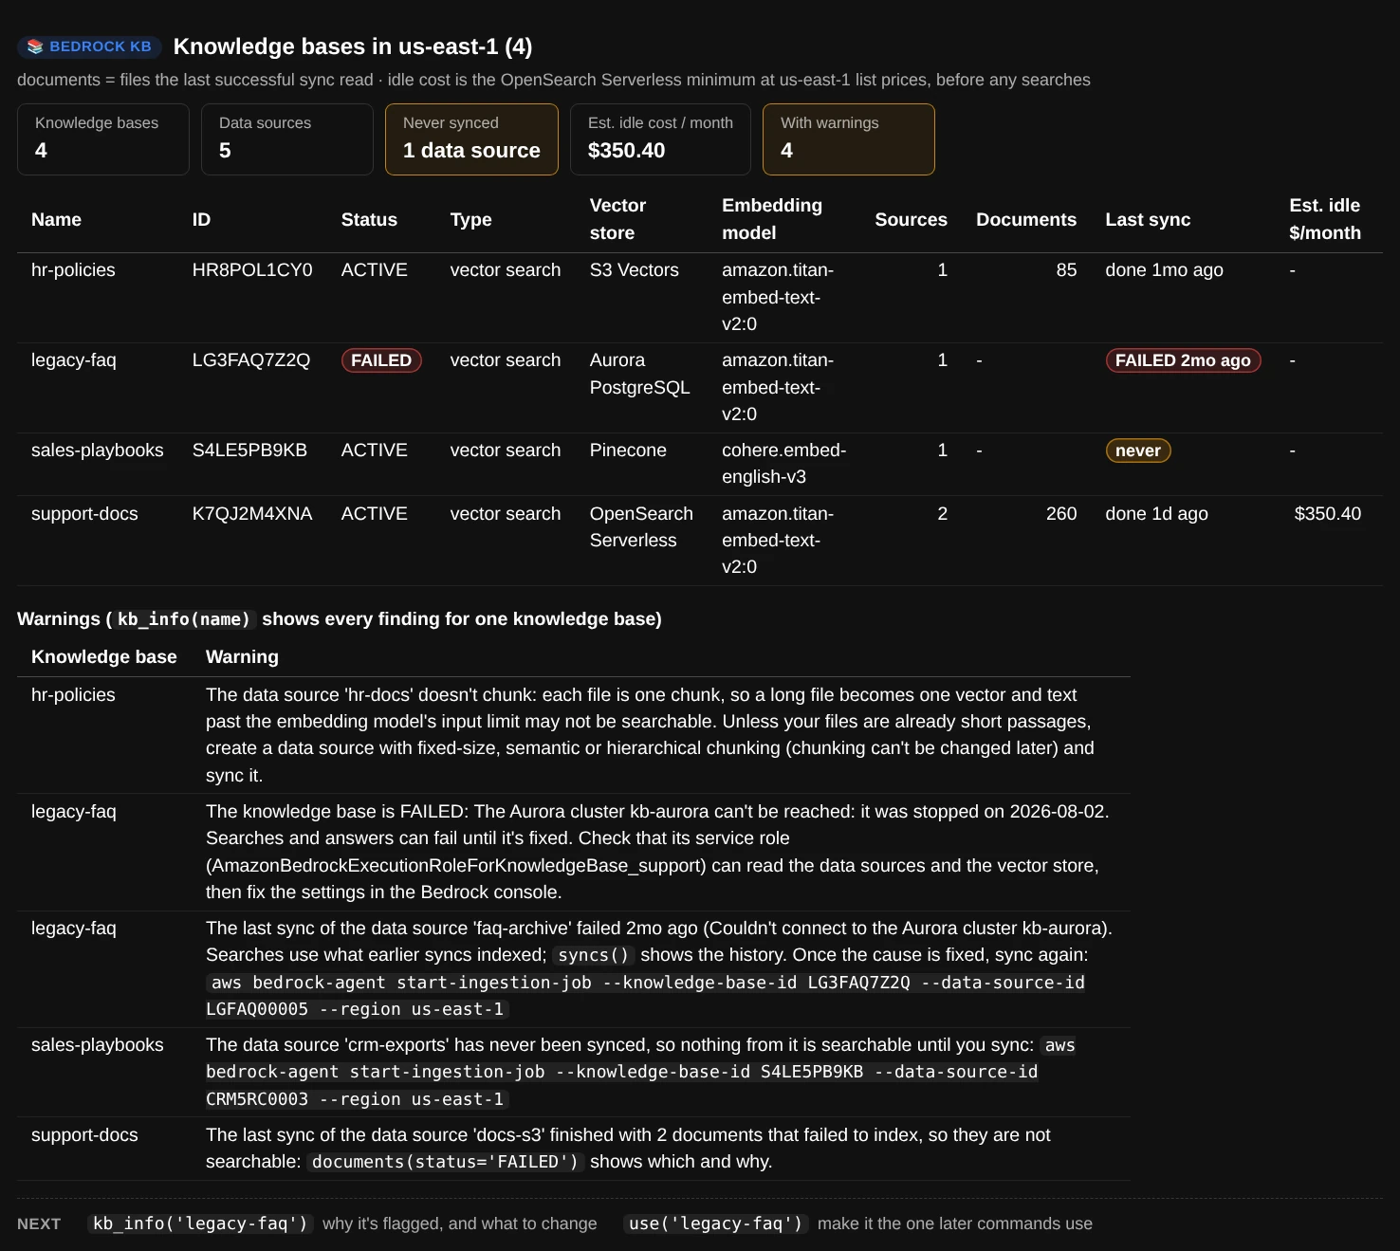Click the cohere.embed-english-v3 model cell
This screenshot has width=1400, height=1251.
(783, 463)
